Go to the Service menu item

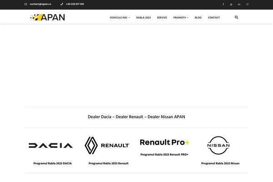(x=162, y=18)
